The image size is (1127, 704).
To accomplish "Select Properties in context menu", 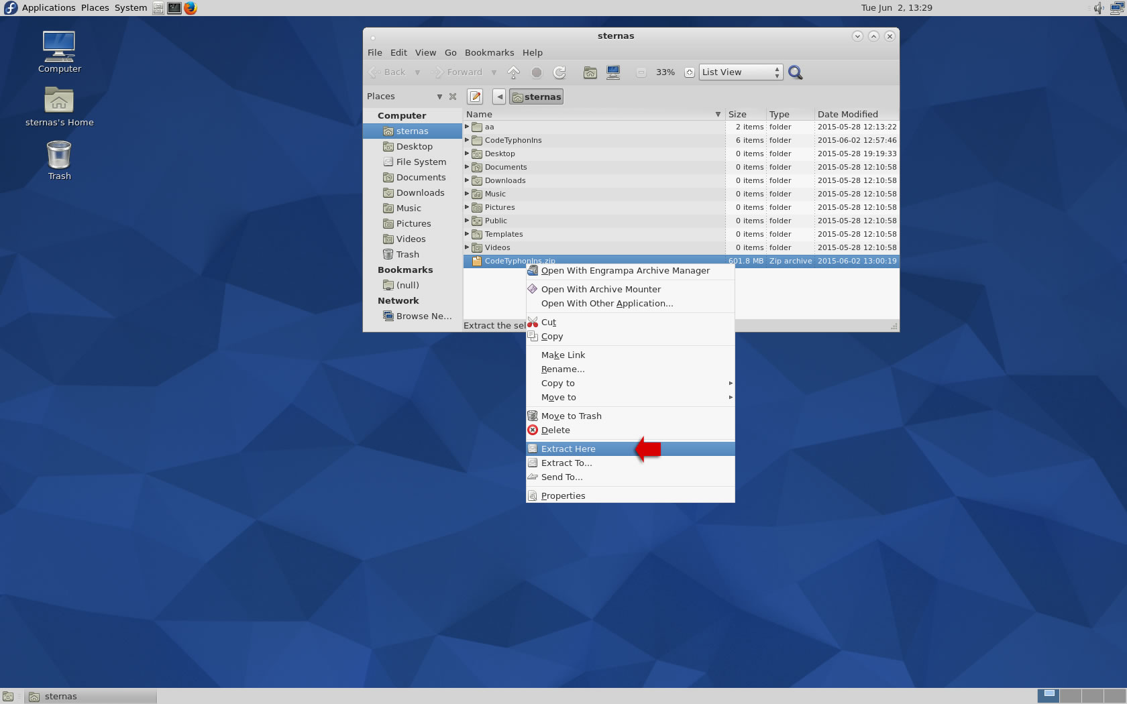I will tap(631, 496).
